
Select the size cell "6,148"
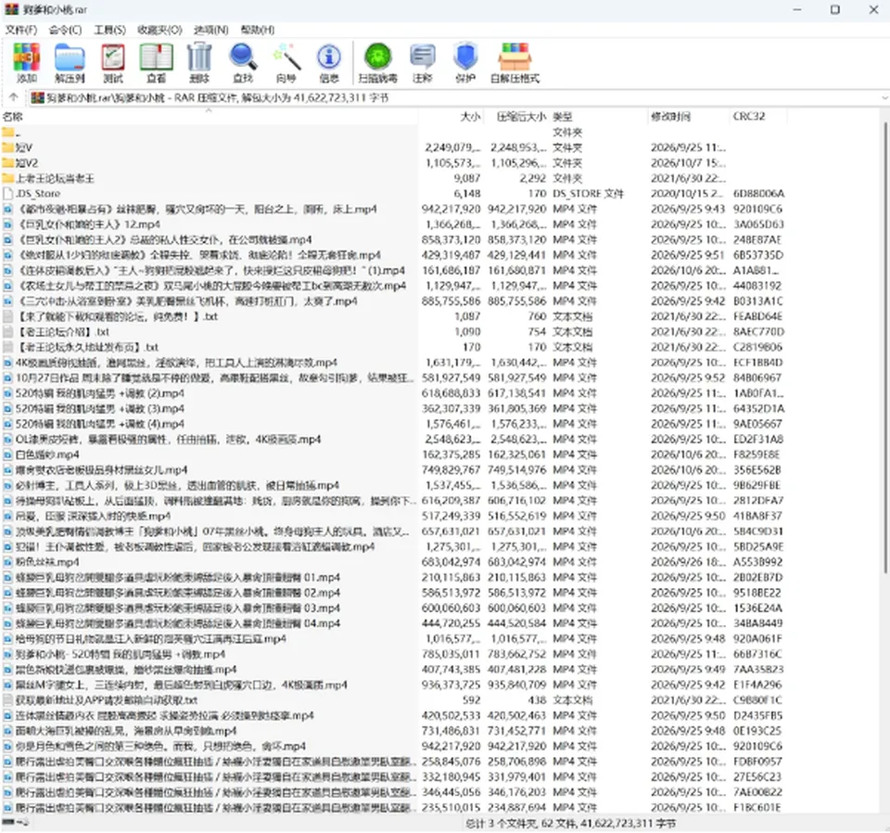467,194
